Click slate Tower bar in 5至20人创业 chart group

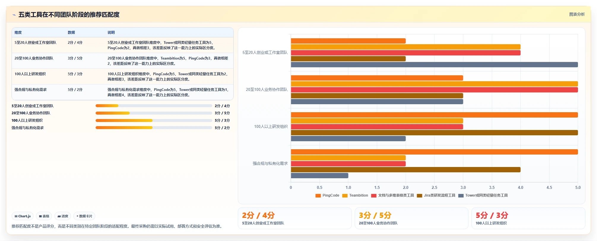pos(434,65)
